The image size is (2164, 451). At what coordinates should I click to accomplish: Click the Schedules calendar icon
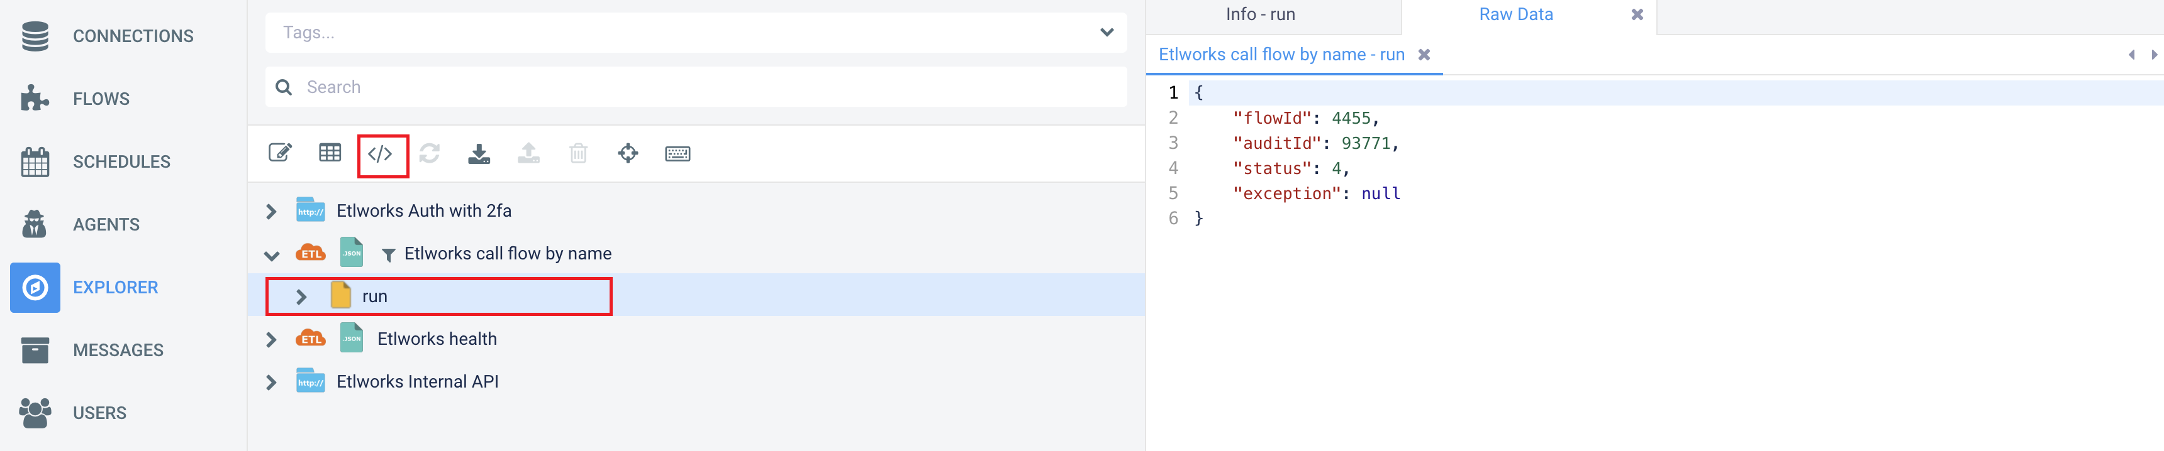click(x=35, y=162)
